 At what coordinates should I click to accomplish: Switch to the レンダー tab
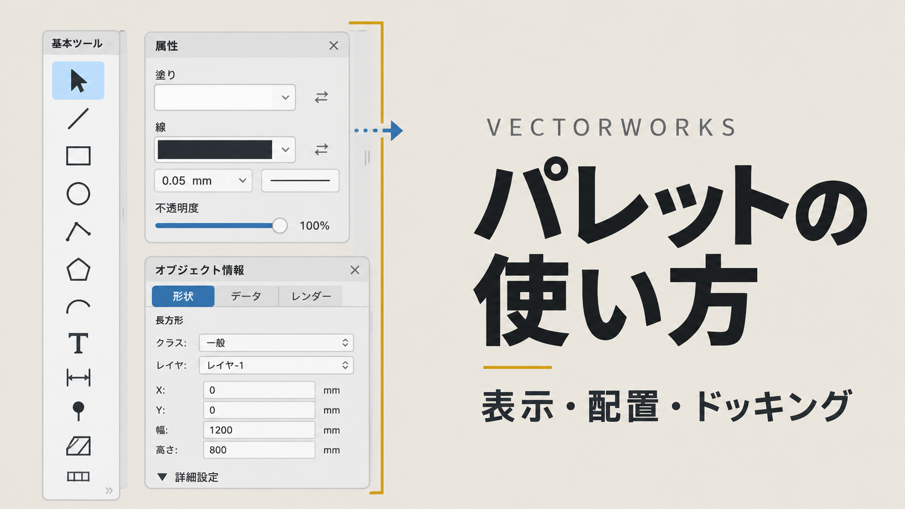[x=311, y=296]
